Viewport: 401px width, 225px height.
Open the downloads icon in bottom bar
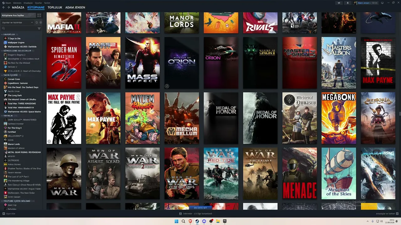pos(180,214)
